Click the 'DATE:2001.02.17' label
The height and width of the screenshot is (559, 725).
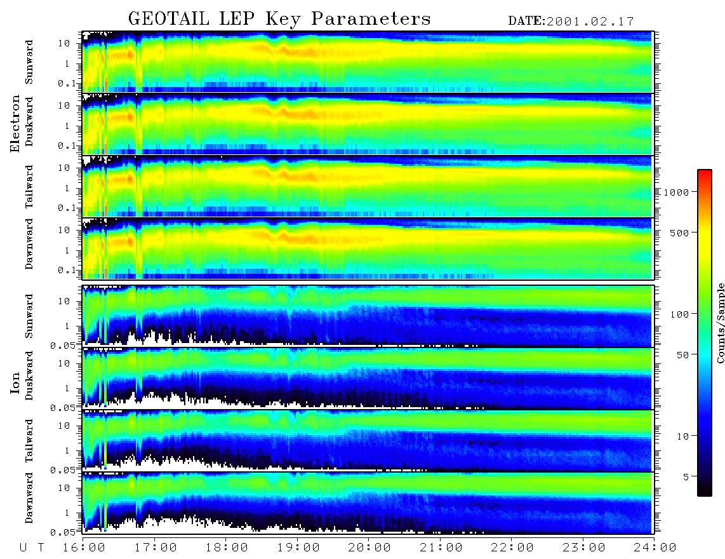[571, 22]
